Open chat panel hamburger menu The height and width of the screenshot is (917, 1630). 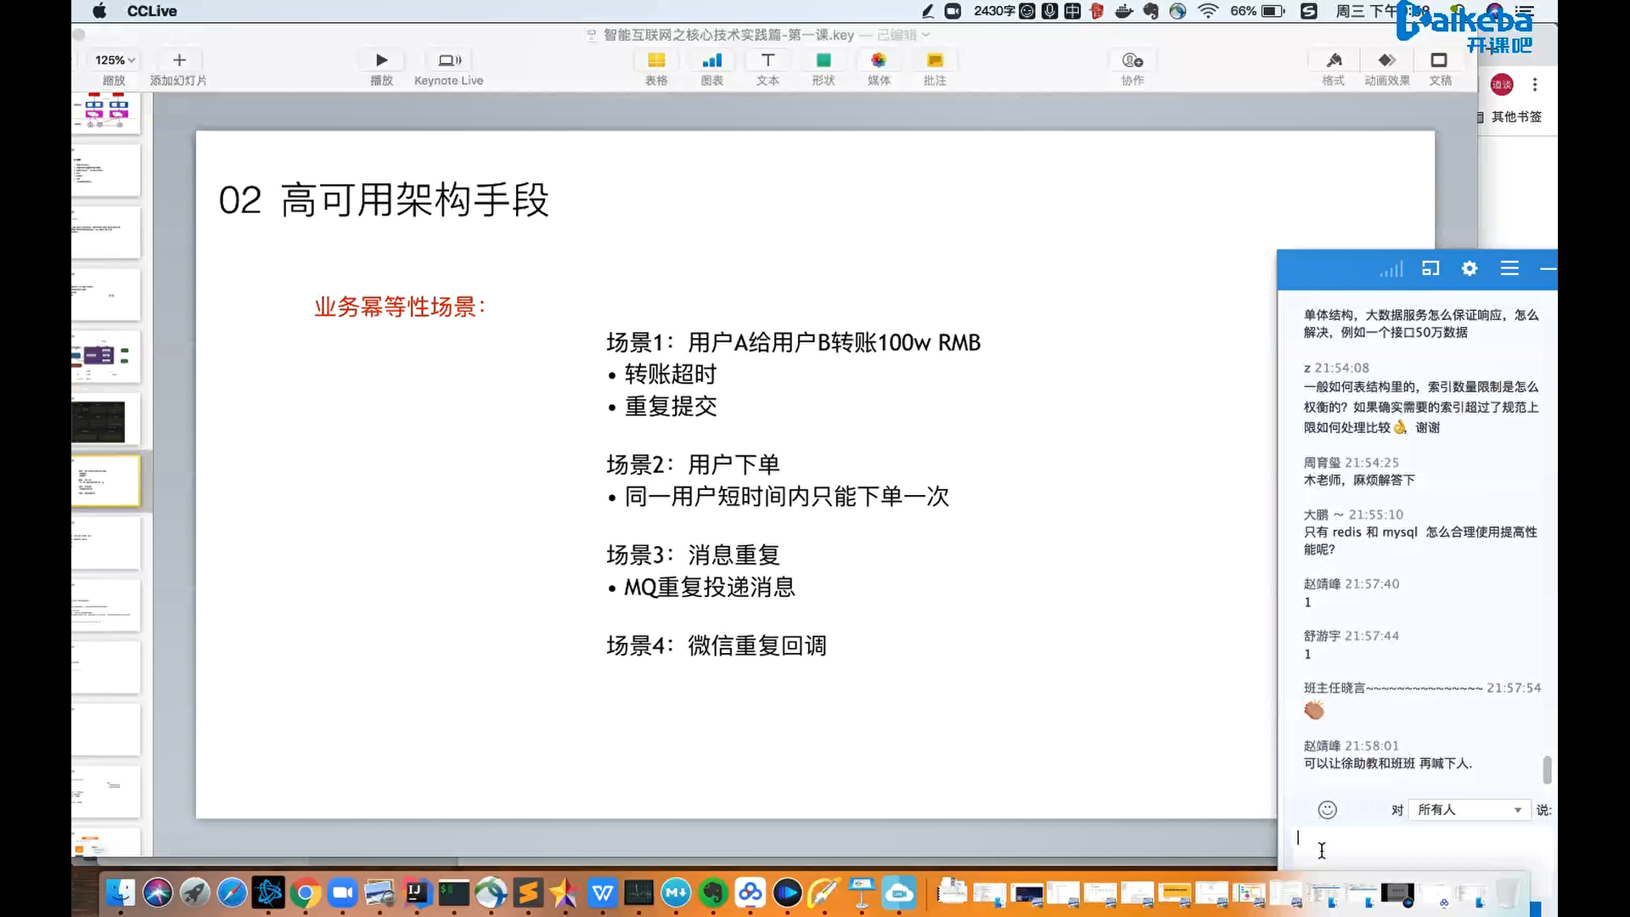coord(1509,268)
